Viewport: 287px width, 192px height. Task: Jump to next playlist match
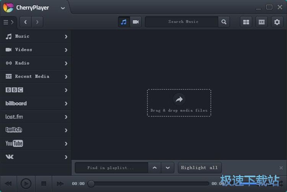point(168,168)
